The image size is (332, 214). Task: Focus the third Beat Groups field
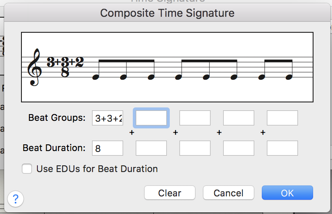tap(195, 118)
